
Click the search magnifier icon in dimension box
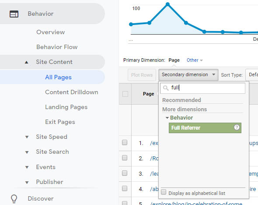click(166, 88)
